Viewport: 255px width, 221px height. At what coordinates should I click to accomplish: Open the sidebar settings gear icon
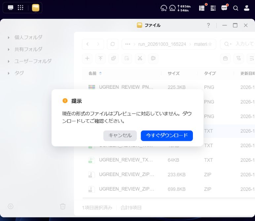tap(11, 206)
